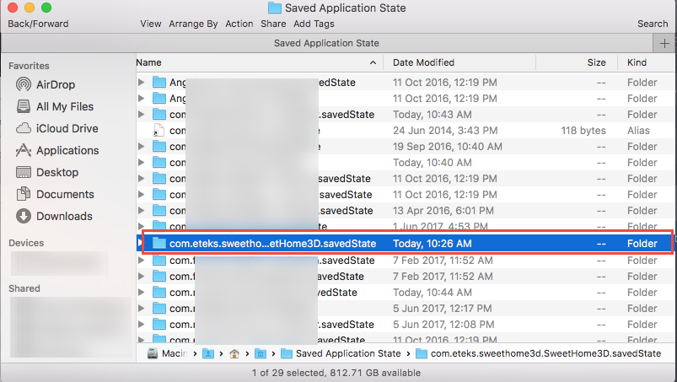677x382 pixels.
Task: Click the window title folder icon
Action: click(x=275, y=8)
